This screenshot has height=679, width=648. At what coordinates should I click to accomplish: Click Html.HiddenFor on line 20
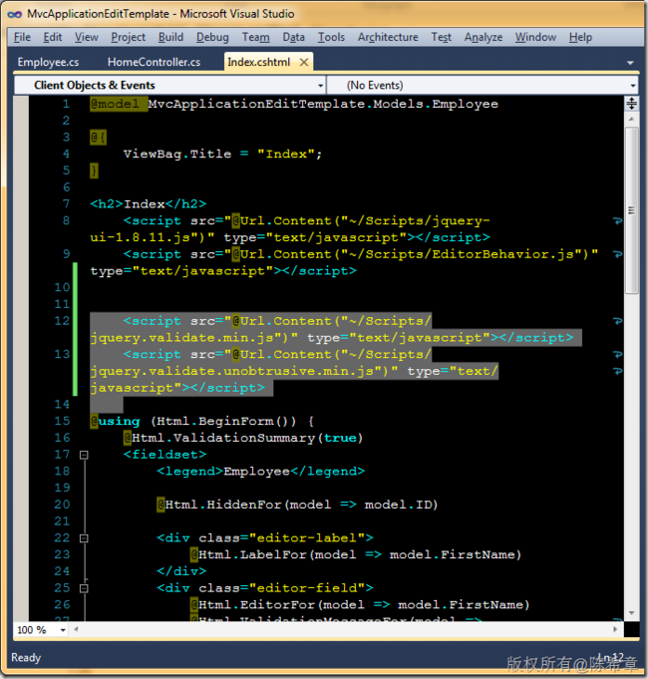click(x=223, y=505)
